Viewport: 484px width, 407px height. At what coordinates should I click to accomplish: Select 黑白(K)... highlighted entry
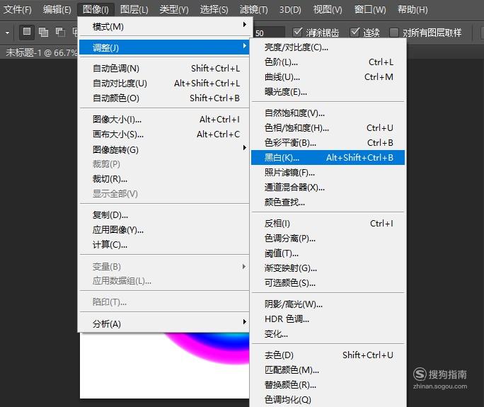tap(328, 157)
